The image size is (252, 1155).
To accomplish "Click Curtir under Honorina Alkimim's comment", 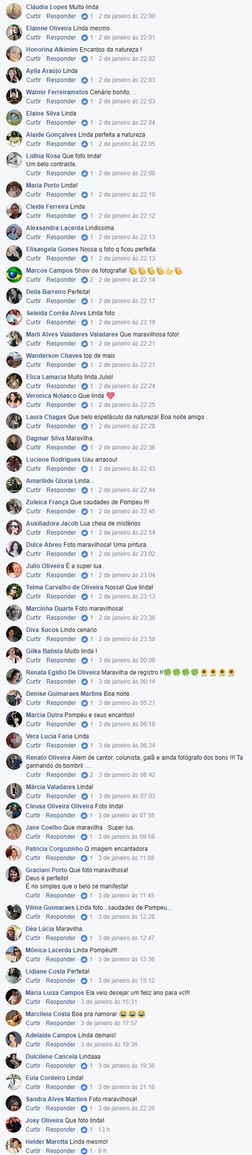I will coord(33,59).
